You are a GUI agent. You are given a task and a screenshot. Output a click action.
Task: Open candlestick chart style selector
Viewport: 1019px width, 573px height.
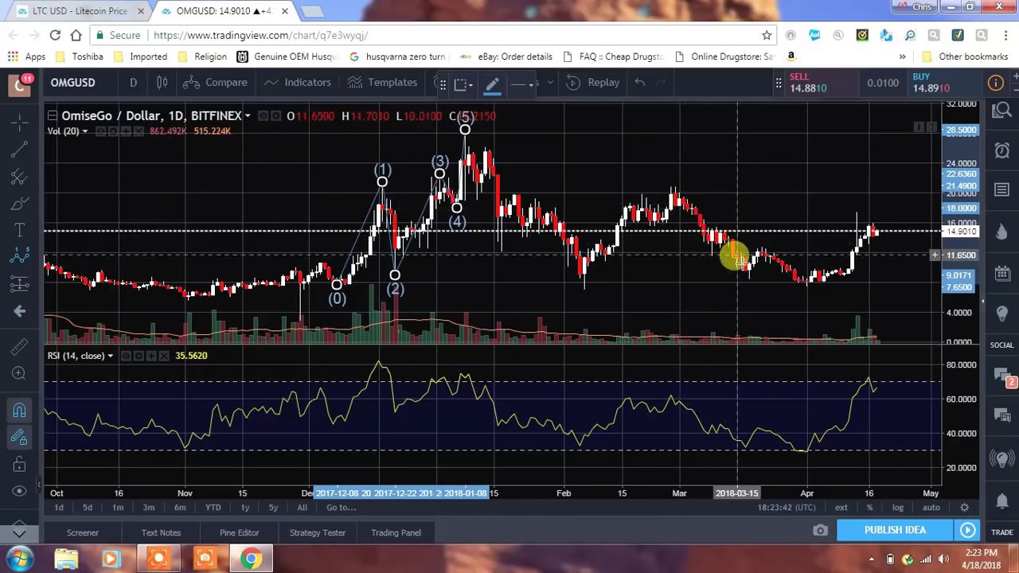(x=162, y=82)
